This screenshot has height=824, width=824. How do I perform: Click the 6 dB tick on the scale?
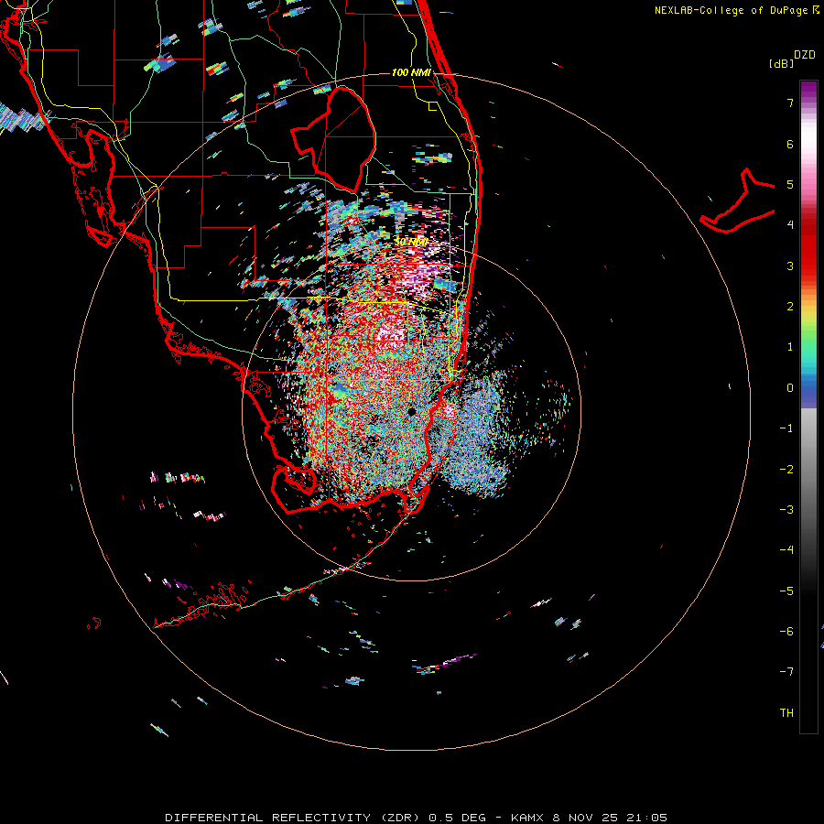pyautogui.click(x=790, y=144)
